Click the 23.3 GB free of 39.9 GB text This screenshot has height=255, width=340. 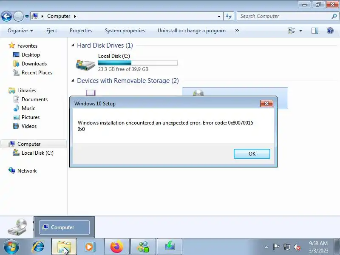click(123, 69)
